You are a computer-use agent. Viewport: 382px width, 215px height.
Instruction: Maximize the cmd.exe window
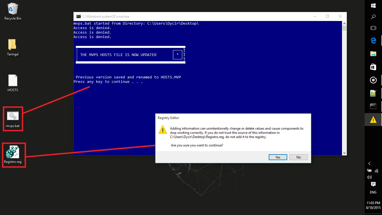point(327,17)
